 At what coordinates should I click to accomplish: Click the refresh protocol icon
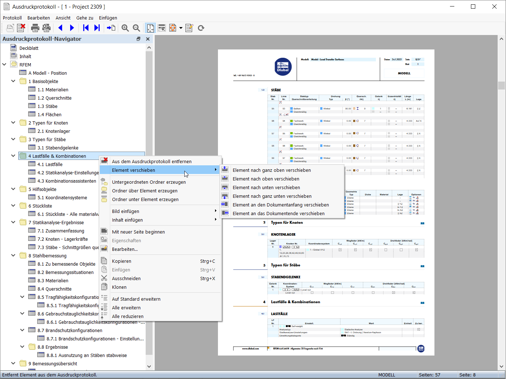pyautogui.click(x=201, y=28)
